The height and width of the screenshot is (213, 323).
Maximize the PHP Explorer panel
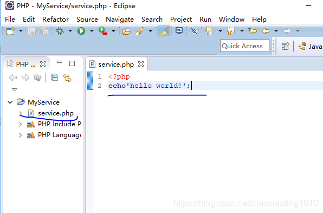(x=72, y=63)
